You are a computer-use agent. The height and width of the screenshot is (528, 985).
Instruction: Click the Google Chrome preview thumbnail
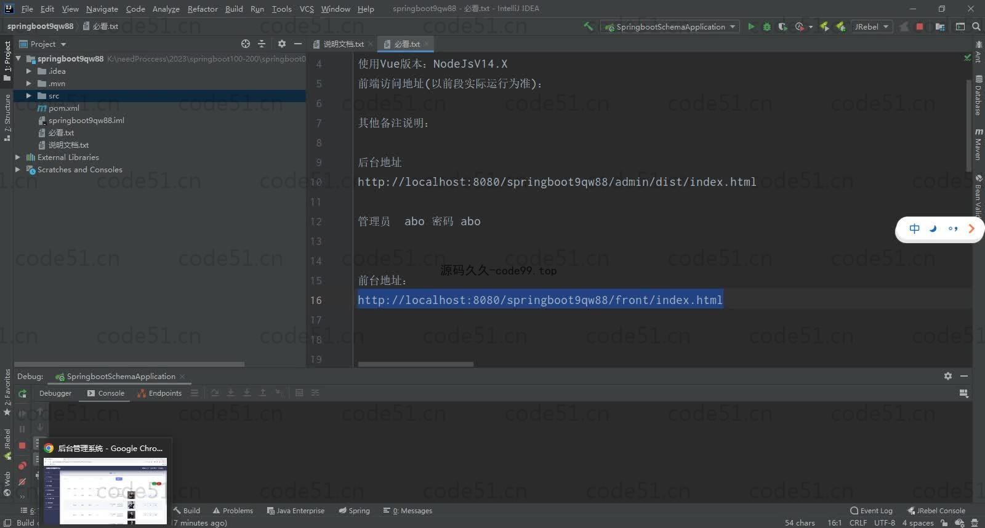click(105, 490)
